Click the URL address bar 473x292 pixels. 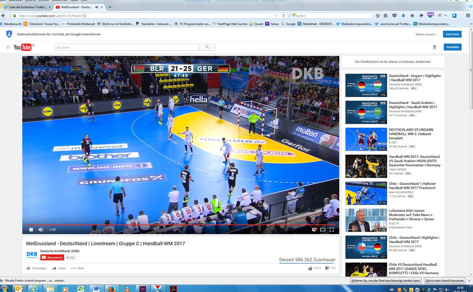(x=145, y=16)
